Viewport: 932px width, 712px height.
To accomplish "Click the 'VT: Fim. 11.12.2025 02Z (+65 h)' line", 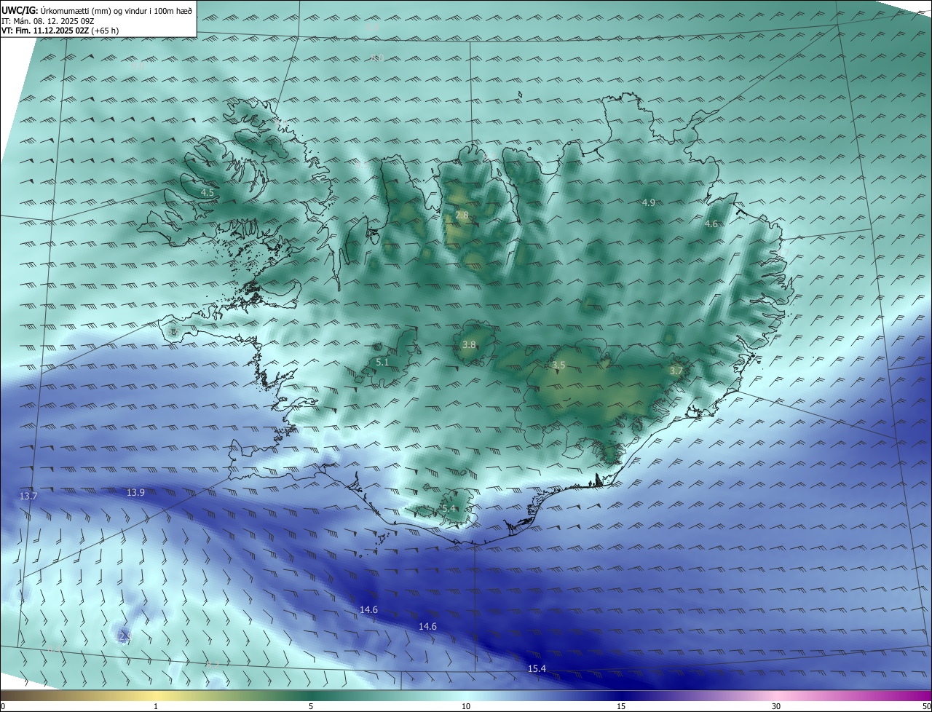I will (x=60, y=31).
